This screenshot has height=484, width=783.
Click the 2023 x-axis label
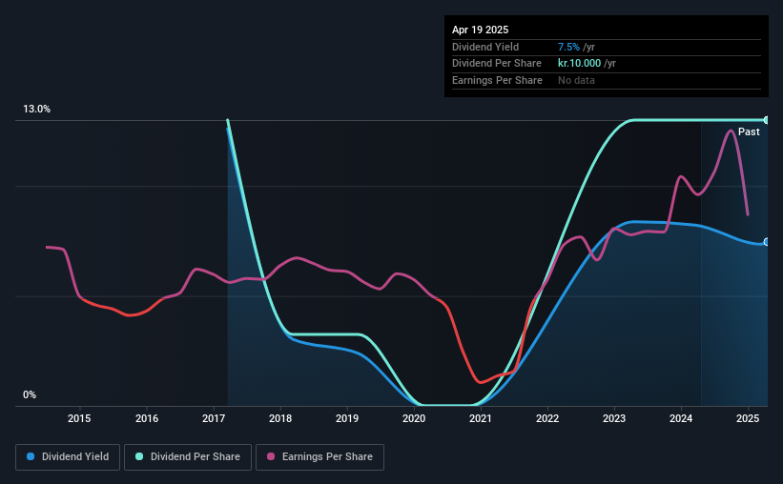point(614,418)
